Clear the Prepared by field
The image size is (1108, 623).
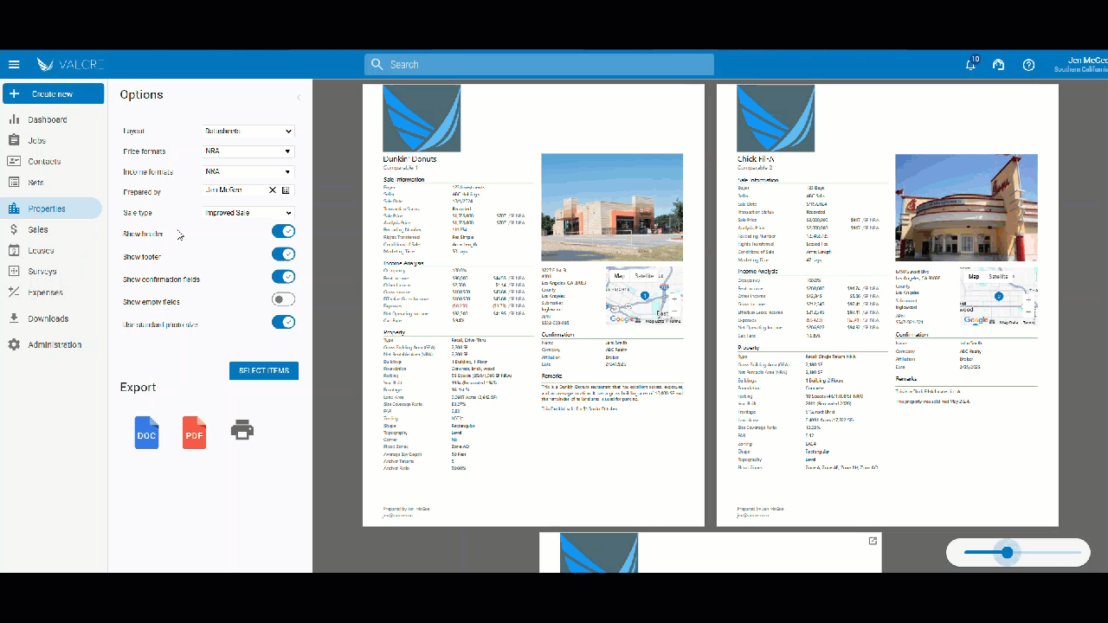pos(272,189)
